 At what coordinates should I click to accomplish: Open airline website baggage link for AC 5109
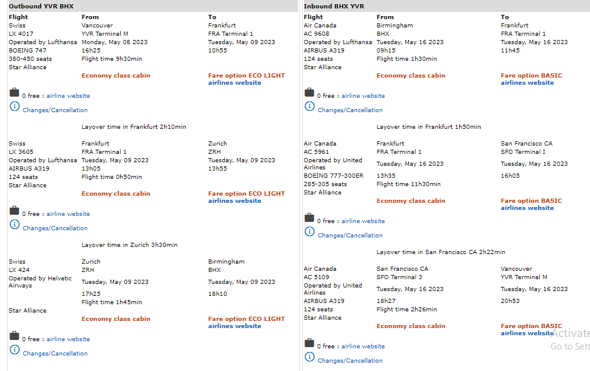coord(363,347)
